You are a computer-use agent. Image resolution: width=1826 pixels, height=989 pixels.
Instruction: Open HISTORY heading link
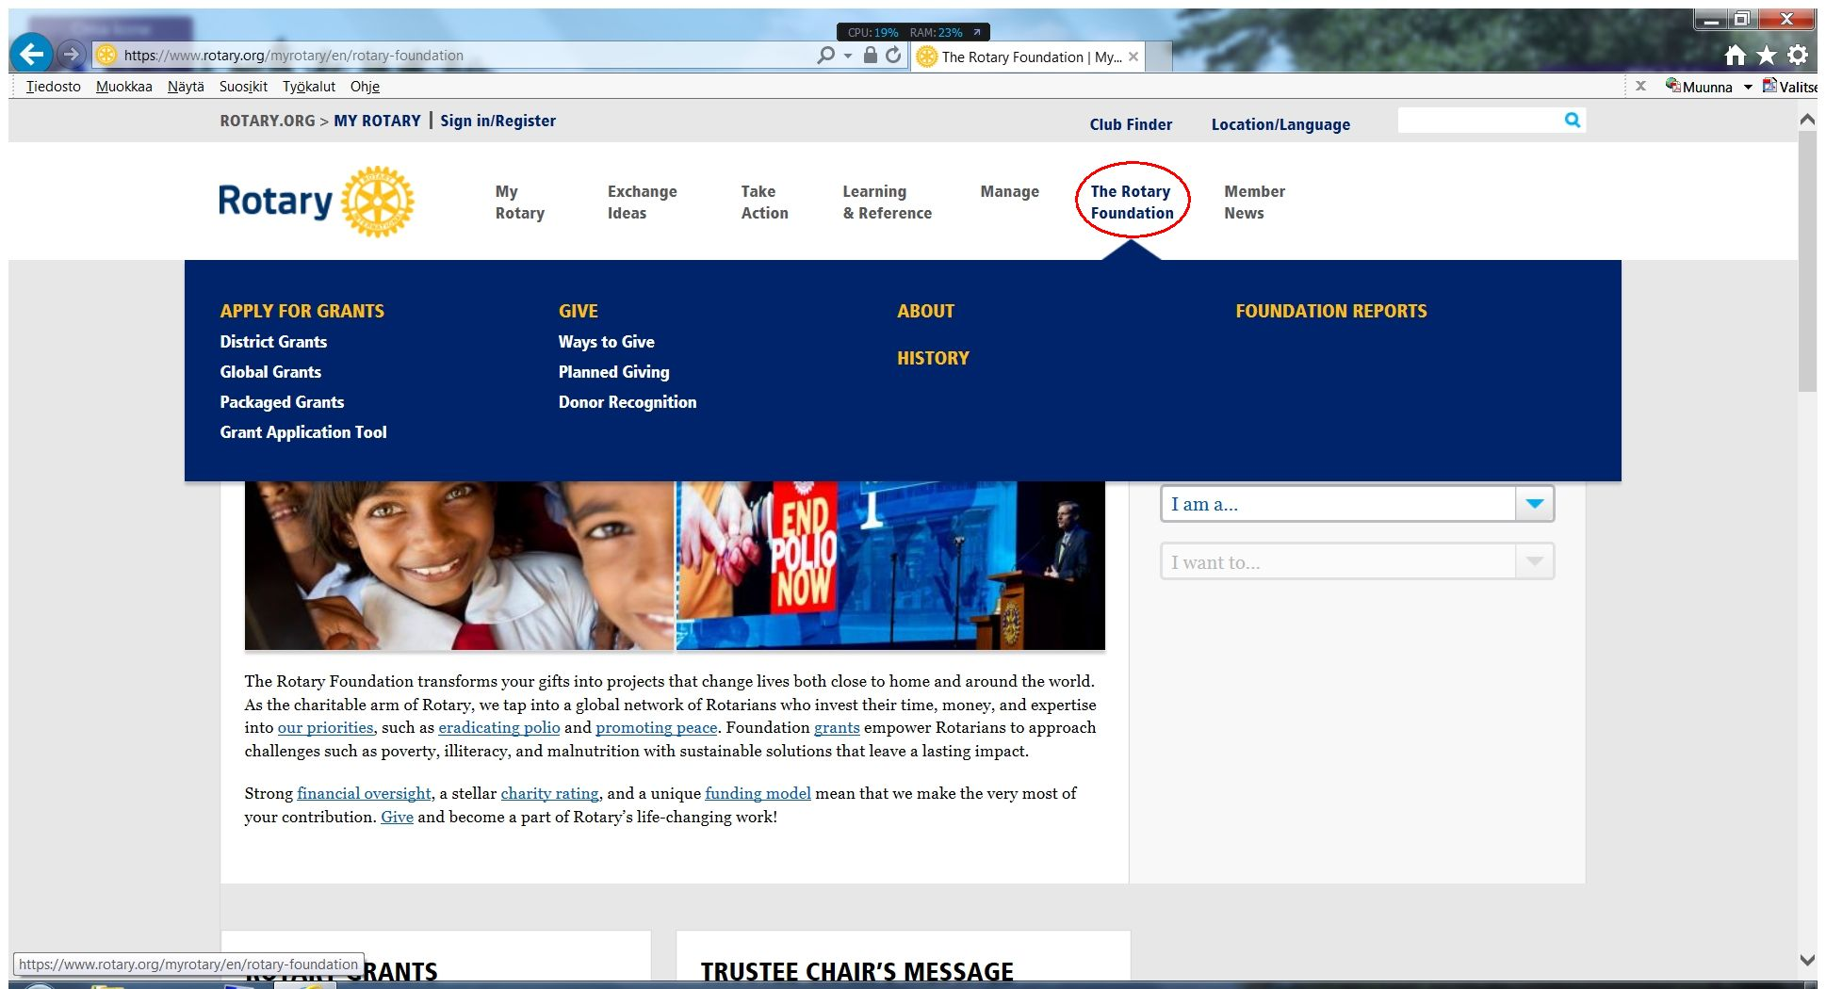pos(933,358)
